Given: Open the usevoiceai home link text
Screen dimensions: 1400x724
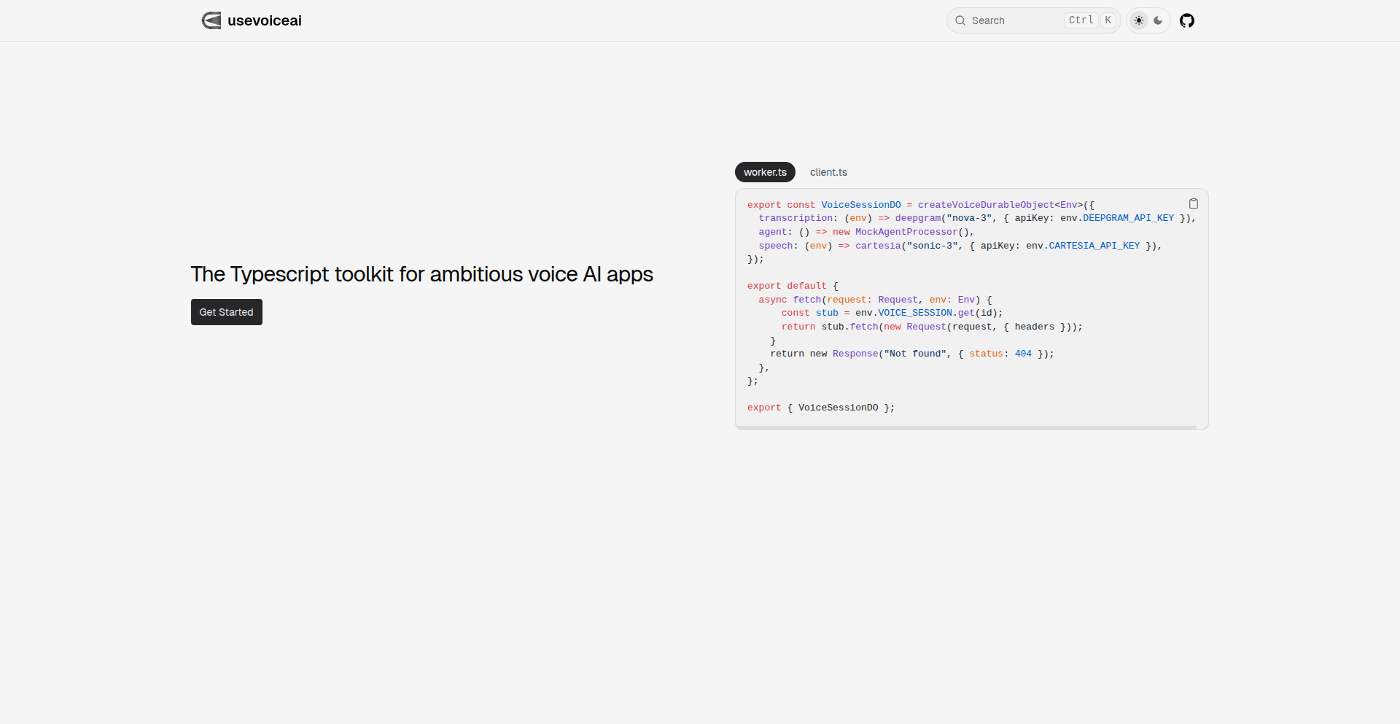Looking at the screenshot, I should 264,20.
